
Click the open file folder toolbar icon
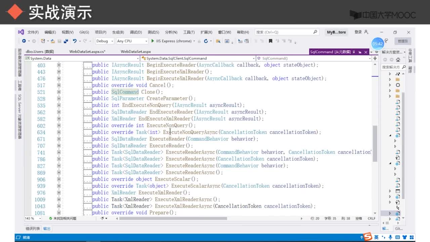[x=53, y=41]
